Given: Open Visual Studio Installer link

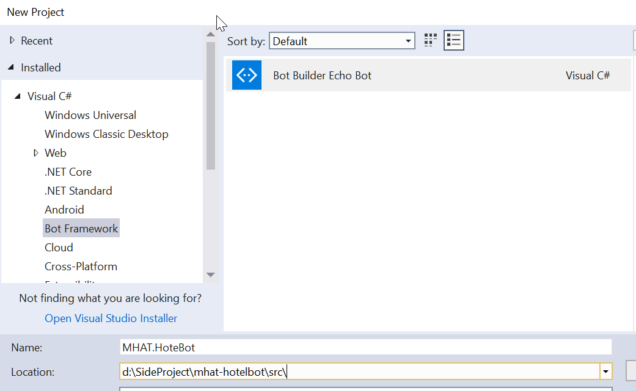Looking at the screenshot, I should point(111,318).
